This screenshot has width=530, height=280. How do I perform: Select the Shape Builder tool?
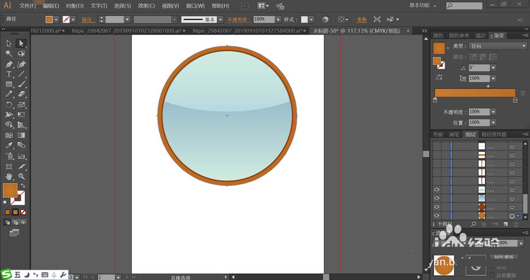pos(9,125)
